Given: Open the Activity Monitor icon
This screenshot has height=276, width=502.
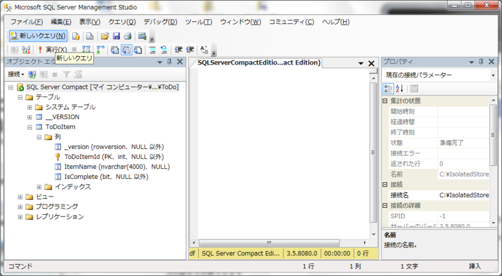Looking at the screenshot, I should tap(142, 36).
